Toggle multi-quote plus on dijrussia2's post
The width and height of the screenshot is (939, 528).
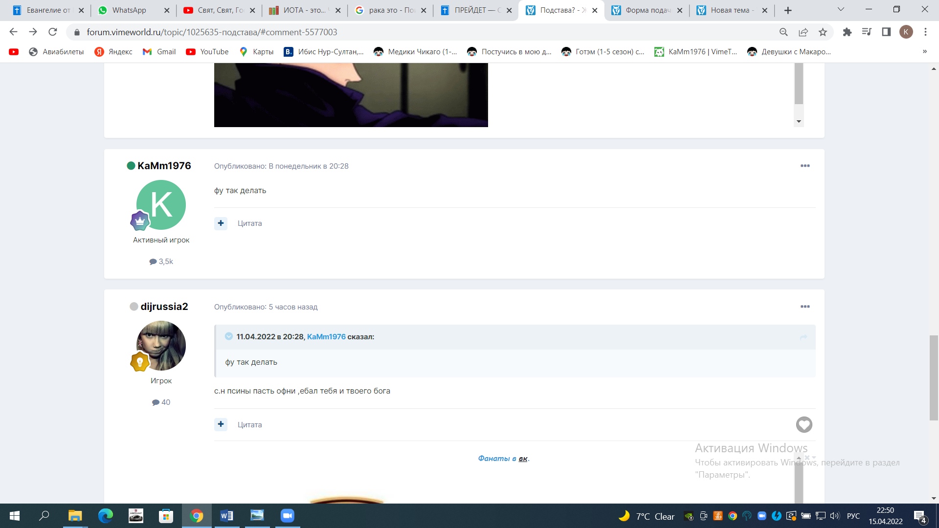(x=221, y=424)
